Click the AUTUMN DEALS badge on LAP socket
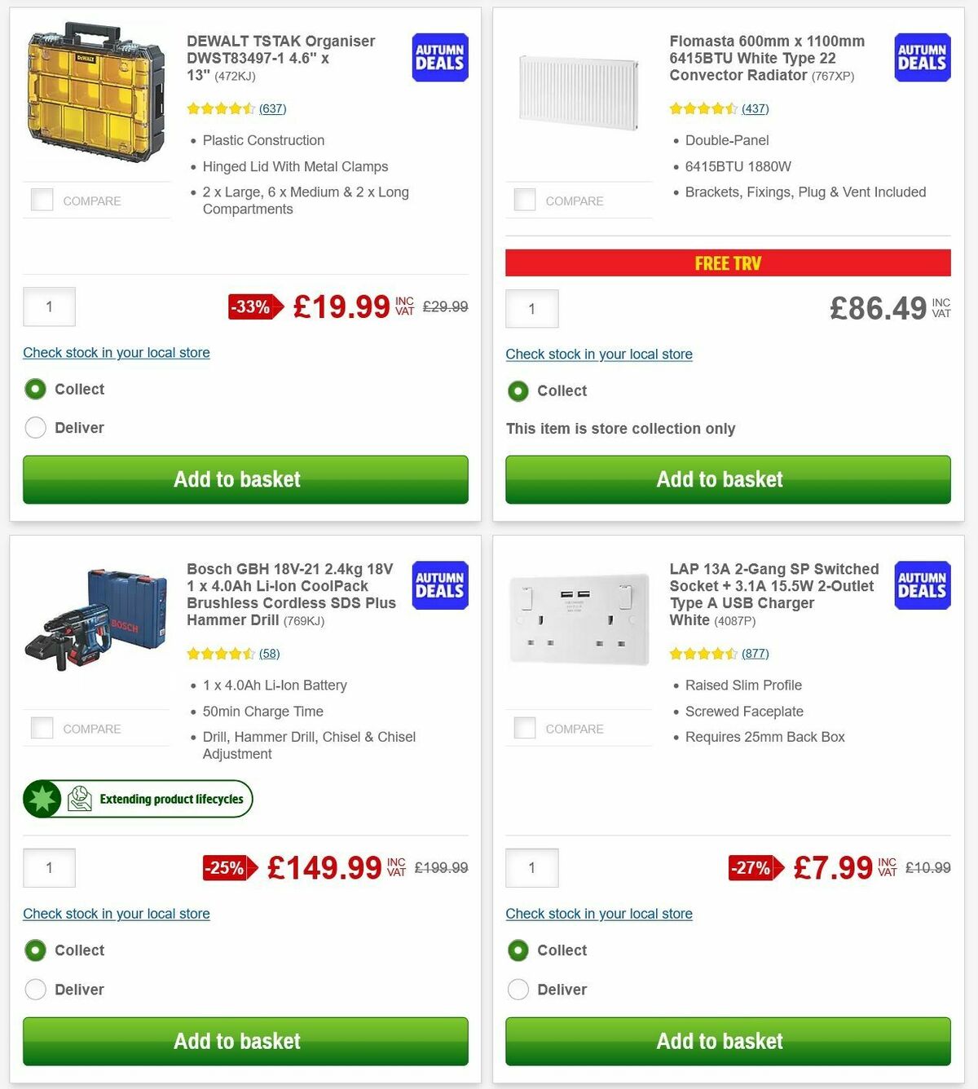This screenshot has width=978, height=1089. [x=922, y=585]
